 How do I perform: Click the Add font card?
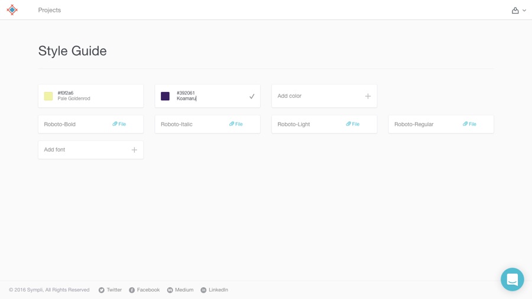click(x=90, y=150)
